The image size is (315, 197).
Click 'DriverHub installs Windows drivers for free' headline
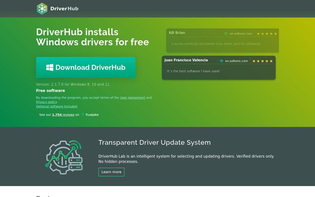point(93,37)
